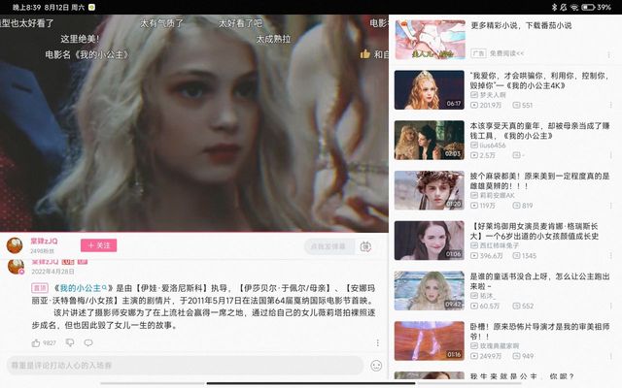Open more options for 麦肯娜·格瑞斯 video
Screen dimensions: 622x388
610,256
